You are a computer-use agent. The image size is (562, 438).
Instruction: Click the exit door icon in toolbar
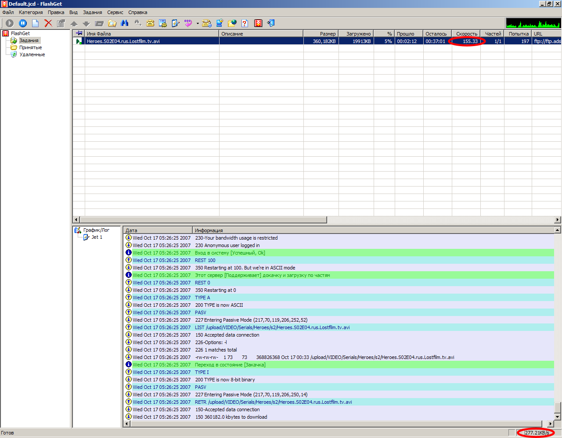coord(271,23)
